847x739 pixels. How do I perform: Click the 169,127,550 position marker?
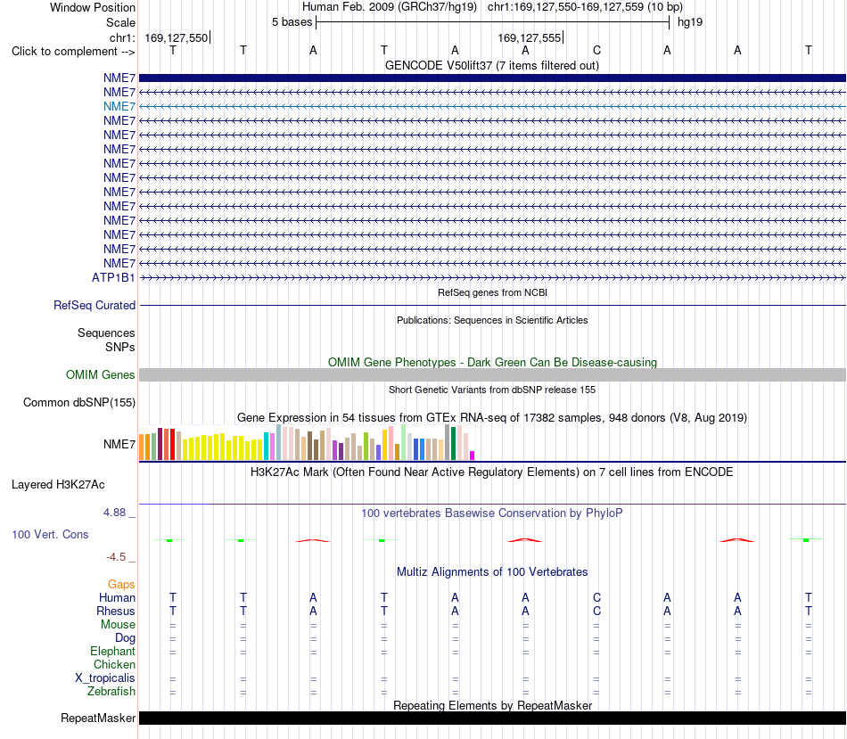coord(177,37)
